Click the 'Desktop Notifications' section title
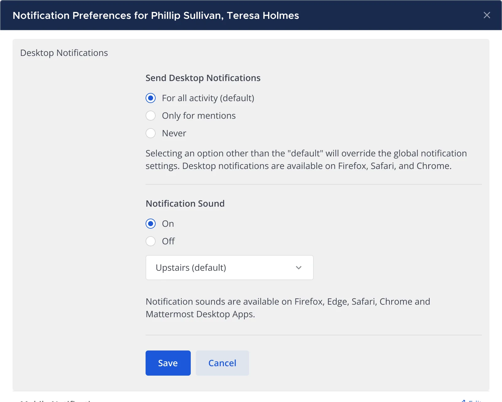This screenshot has height=402, width=502. pos(64,53)
